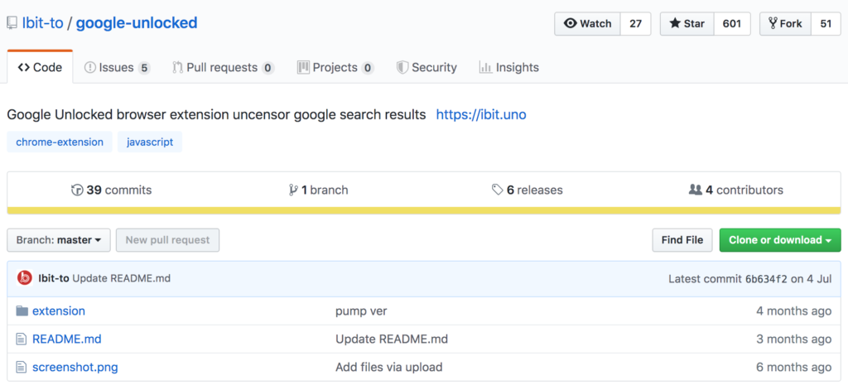Screen dimensions: 848x390
Task: Open the Branch: master dropdown
Action: pyautogui.click(x=59, y=240)
